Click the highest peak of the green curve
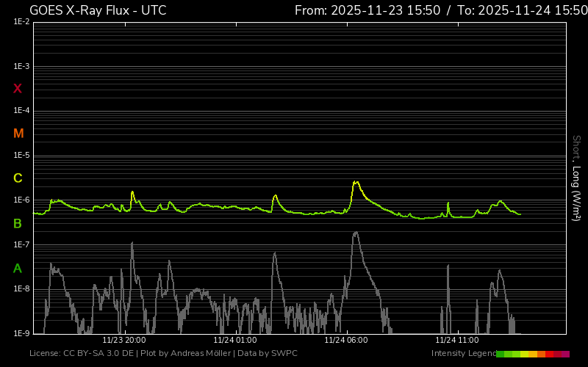This screenshot has height=367, width=588. pyautogui.click(x=356, y=181)
